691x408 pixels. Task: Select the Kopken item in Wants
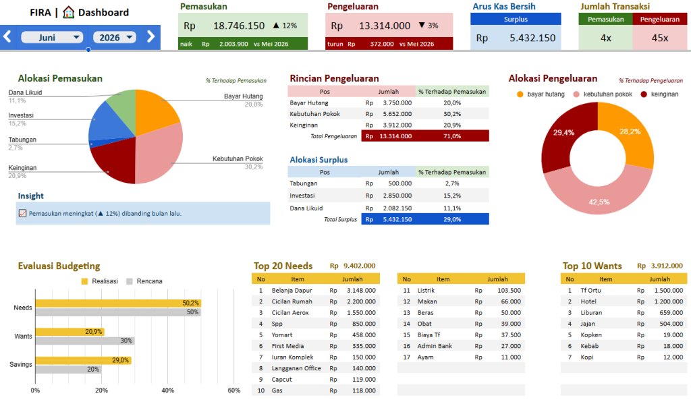(591, 335)
